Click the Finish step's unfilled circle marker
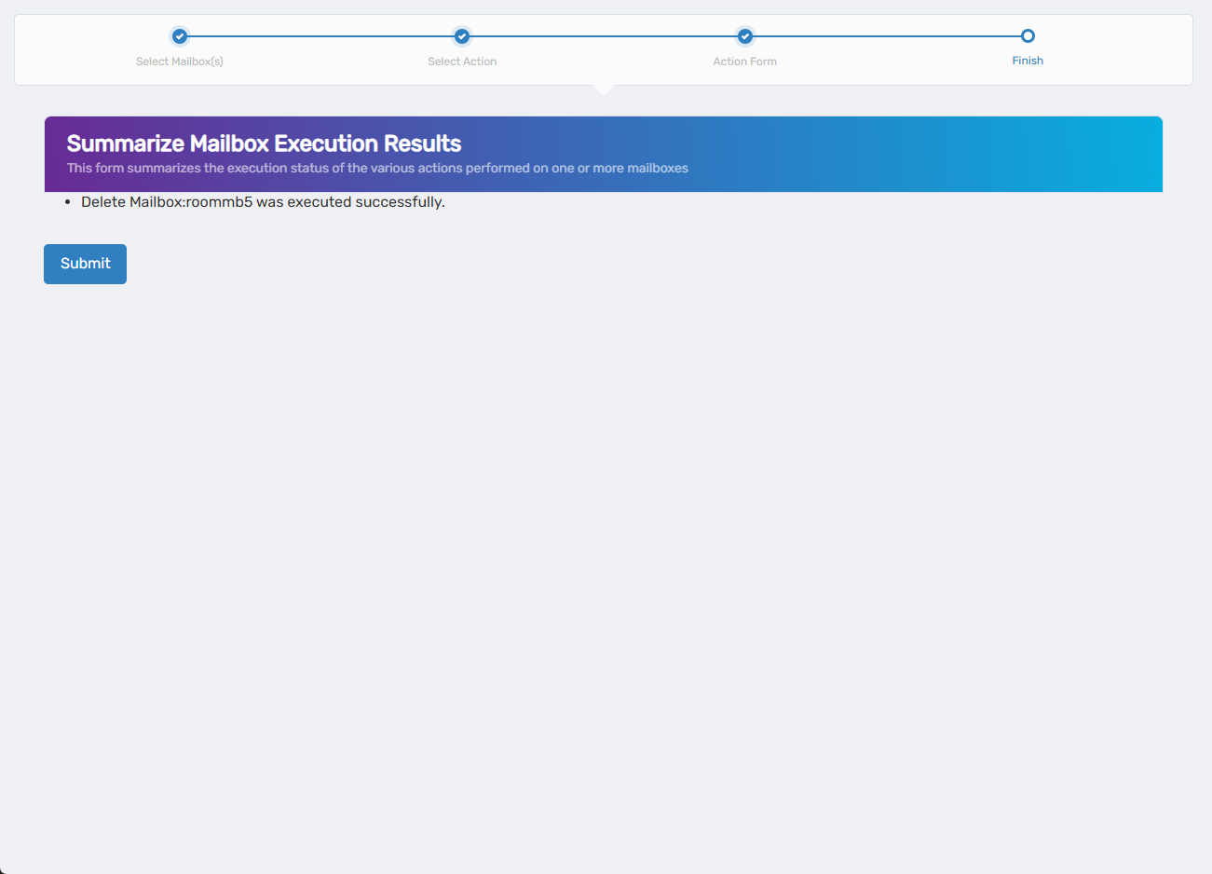The image size is (1212, 874). (x=1028, y=34)
